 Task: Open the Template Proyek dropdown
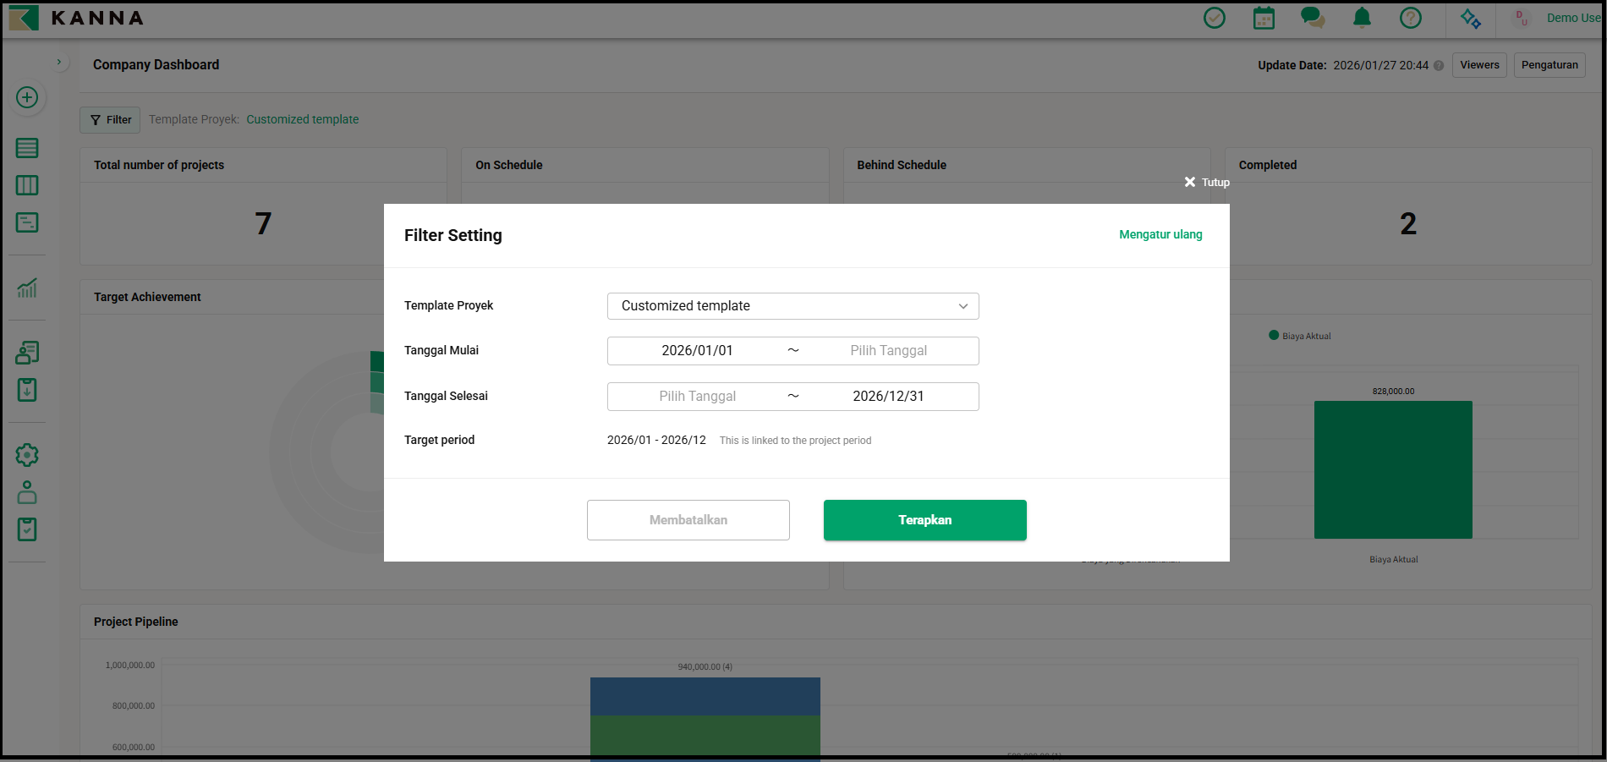pyautogui.click(x=793, y=306)
